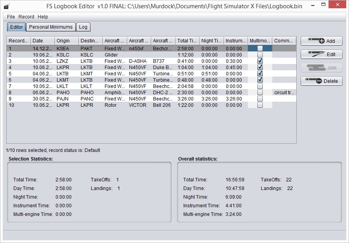349x243 pixels.
Task: Open the Record menu
Action: point(26,17)
